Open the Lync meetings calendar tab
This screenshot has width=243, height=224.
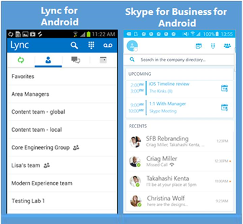103,60
